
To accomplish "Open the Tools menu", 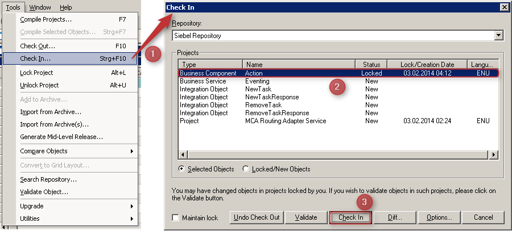I will tap(13, 7).
